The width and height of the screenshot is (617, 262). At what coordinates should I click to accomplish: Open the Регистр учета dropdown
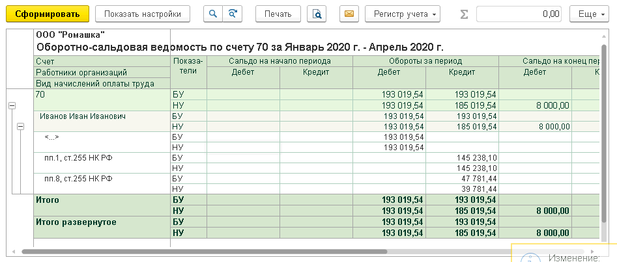[x=403, y=14]
